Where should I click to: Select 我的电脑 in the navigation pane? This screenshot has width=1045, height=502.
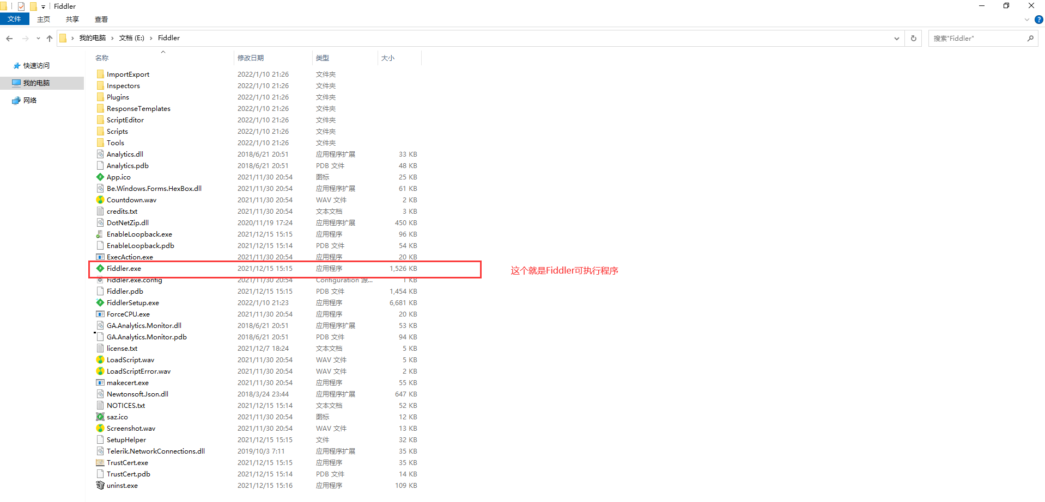pos(36,83)
